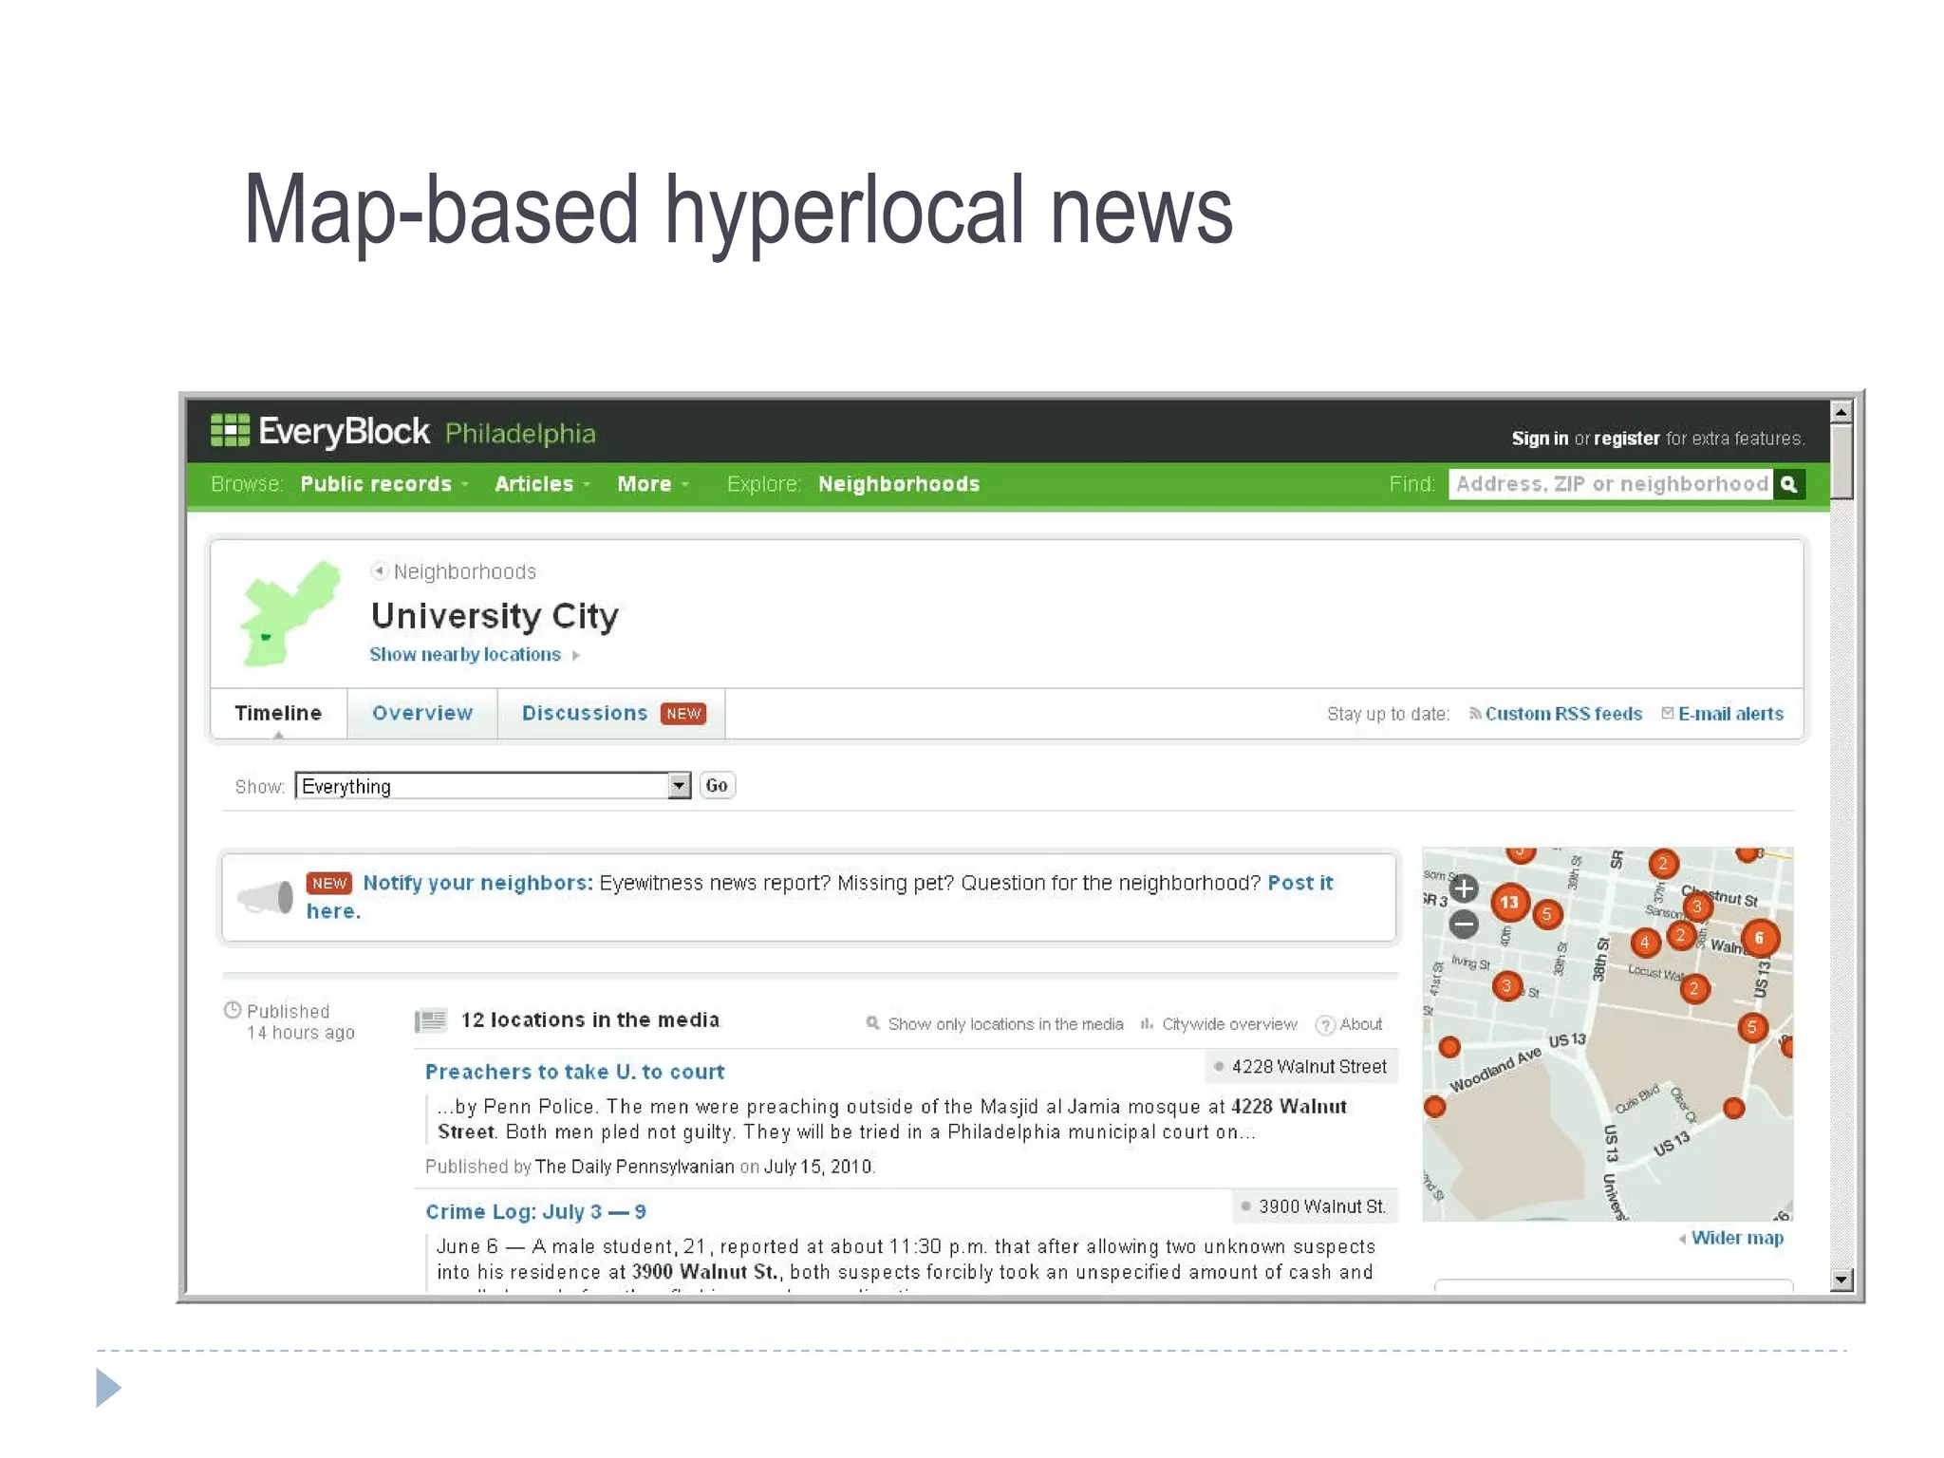This screenshot has height=1458, width=1944.
Task: Click the University City green map thumbnail
Action: click(x=290, y=612)
